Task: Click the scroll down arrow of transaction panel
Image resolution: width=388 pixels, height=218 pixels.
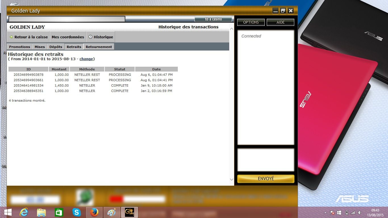Action: click(x=231, y=179)
